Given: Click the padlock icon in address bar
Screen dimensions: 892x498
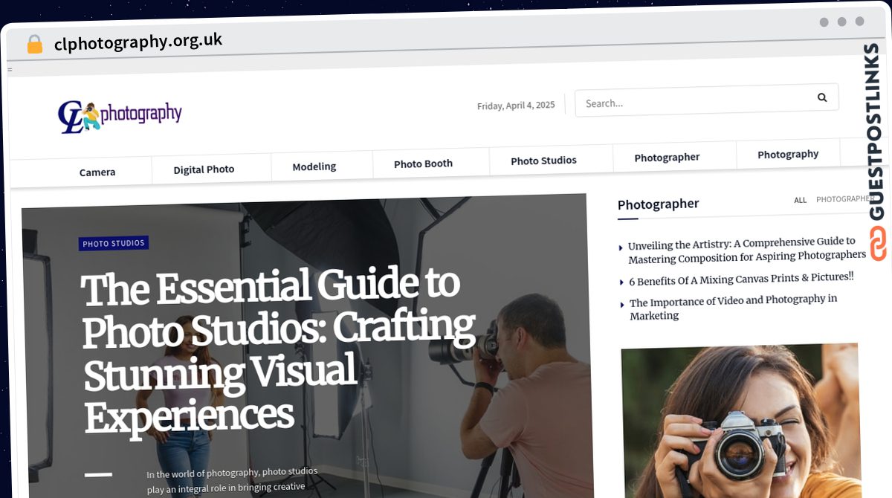Looking at the screenshot, I should 34,45.
